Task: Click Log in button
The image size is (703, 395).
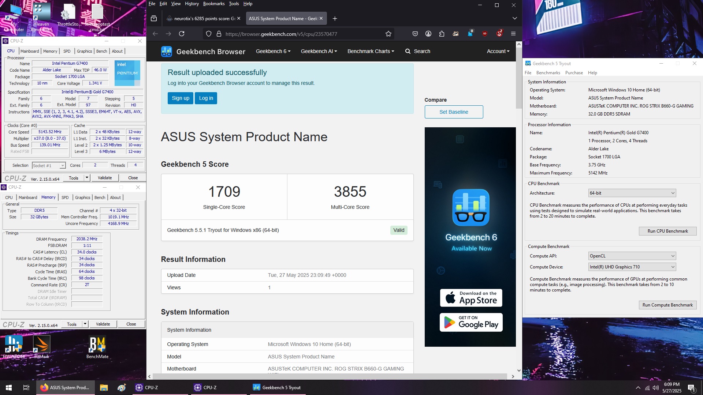Action: click(x=206, y=98)
